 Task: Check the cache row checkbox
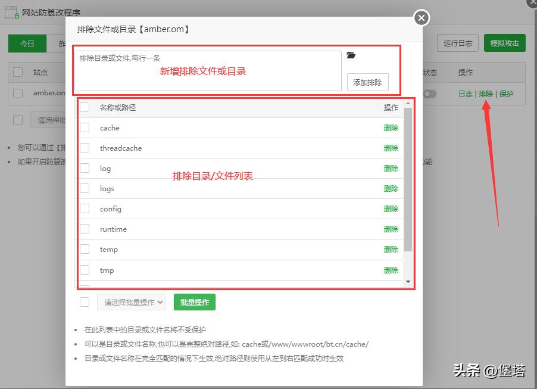click(84, 127)
